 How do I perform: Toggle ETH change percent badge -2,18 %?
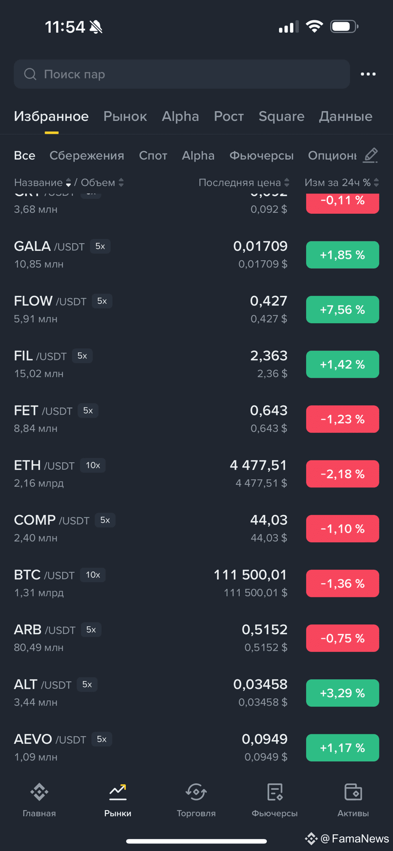343,474
